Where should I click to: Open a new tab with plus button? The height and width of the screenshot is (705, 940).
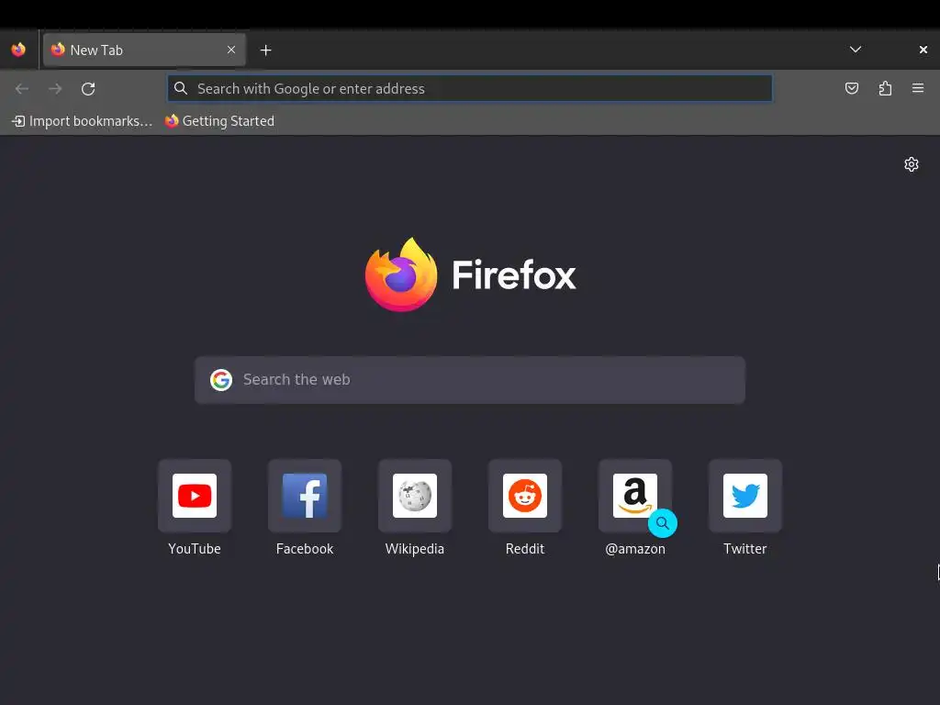click(x=265, y=50)
